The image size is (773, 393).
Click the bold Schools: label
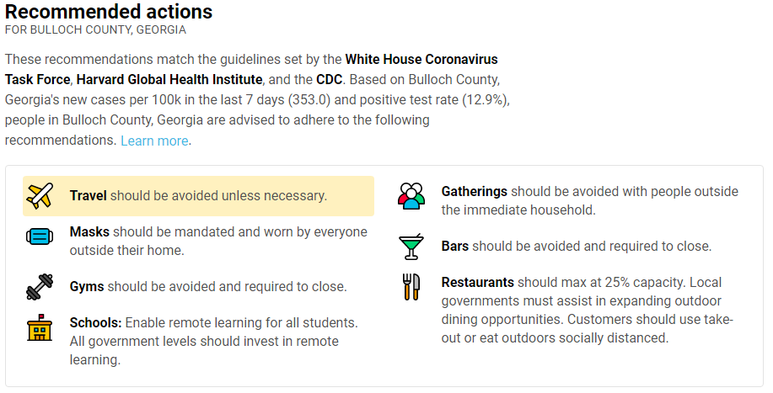(x=95, y=322)
